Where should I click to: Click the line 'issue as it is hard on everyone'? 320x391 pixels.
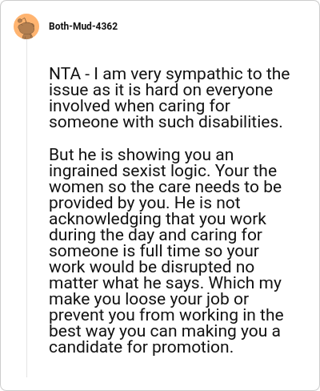(x=161, y=90)
